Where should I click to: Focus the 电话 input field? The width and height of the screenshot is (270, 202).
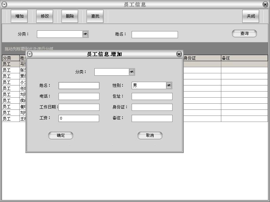tap(79, 97)
